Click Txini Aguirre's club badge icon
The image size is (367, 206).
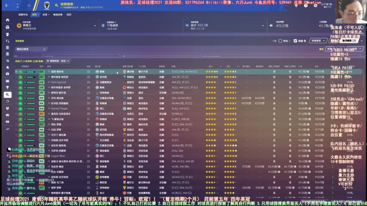tap(97, 82)
